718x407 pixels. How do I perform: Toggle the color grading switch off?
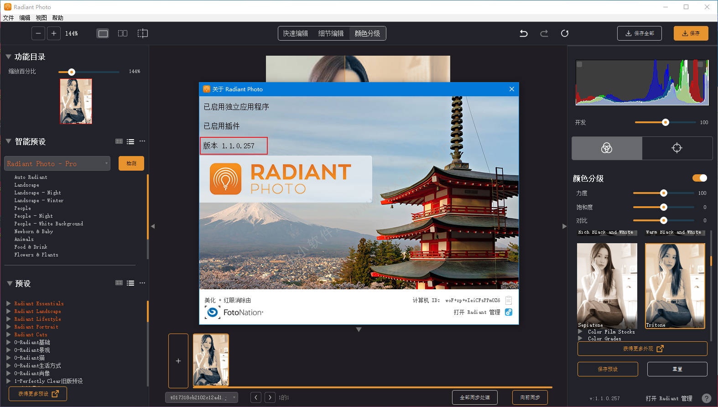(700, 178)
